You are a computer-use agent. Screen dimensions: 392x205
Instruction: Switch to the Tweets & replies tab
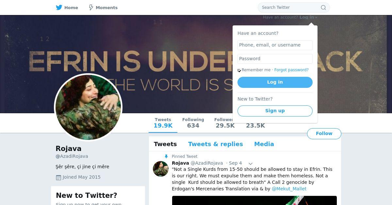pos(216,144)
